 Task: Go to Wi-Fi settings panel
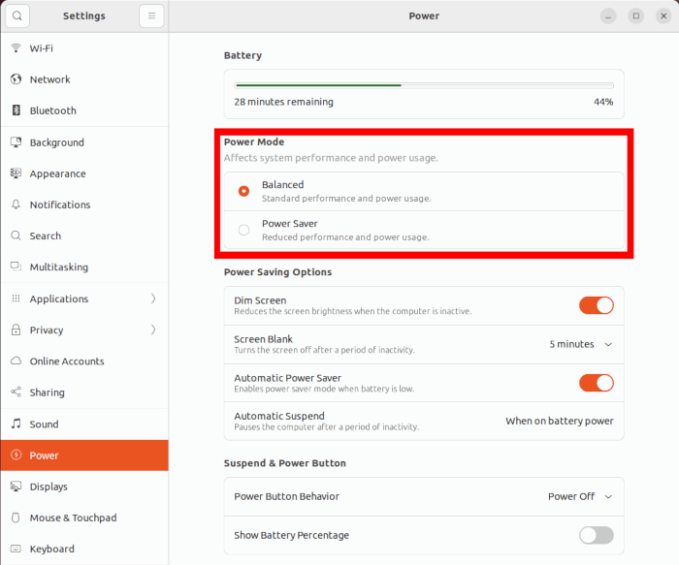84,48
